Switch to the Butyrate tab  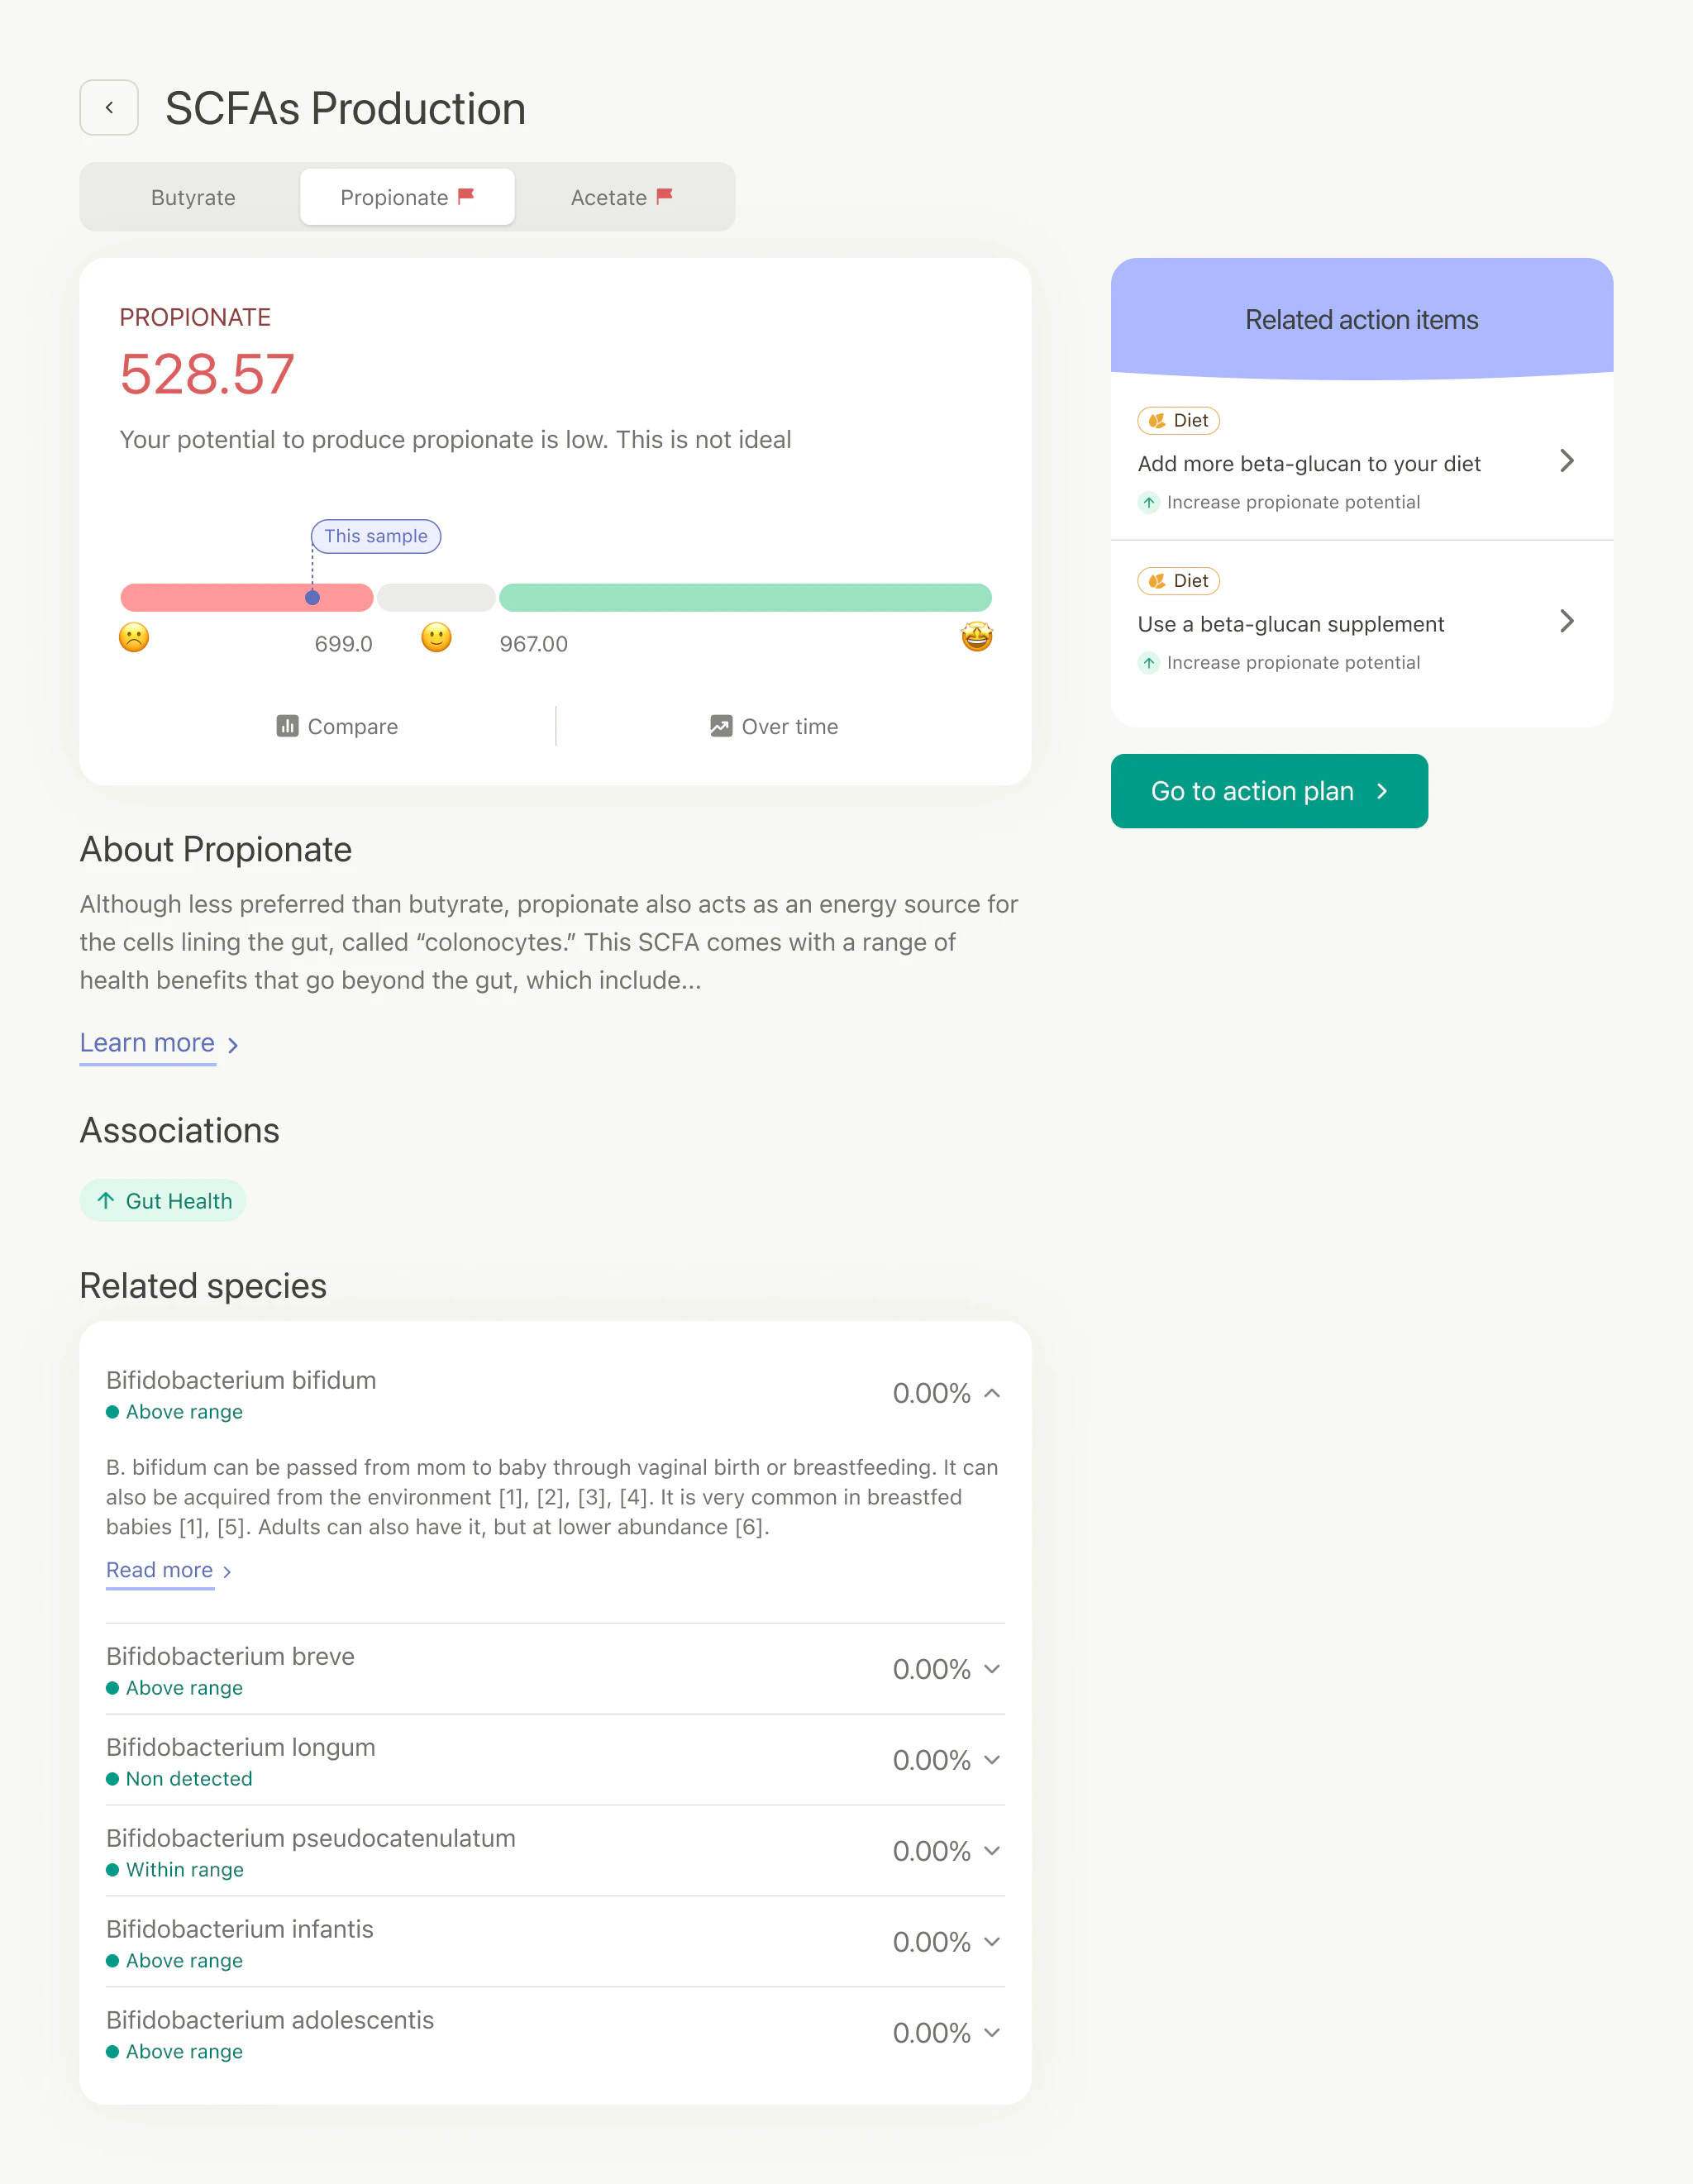click(193, 197)
